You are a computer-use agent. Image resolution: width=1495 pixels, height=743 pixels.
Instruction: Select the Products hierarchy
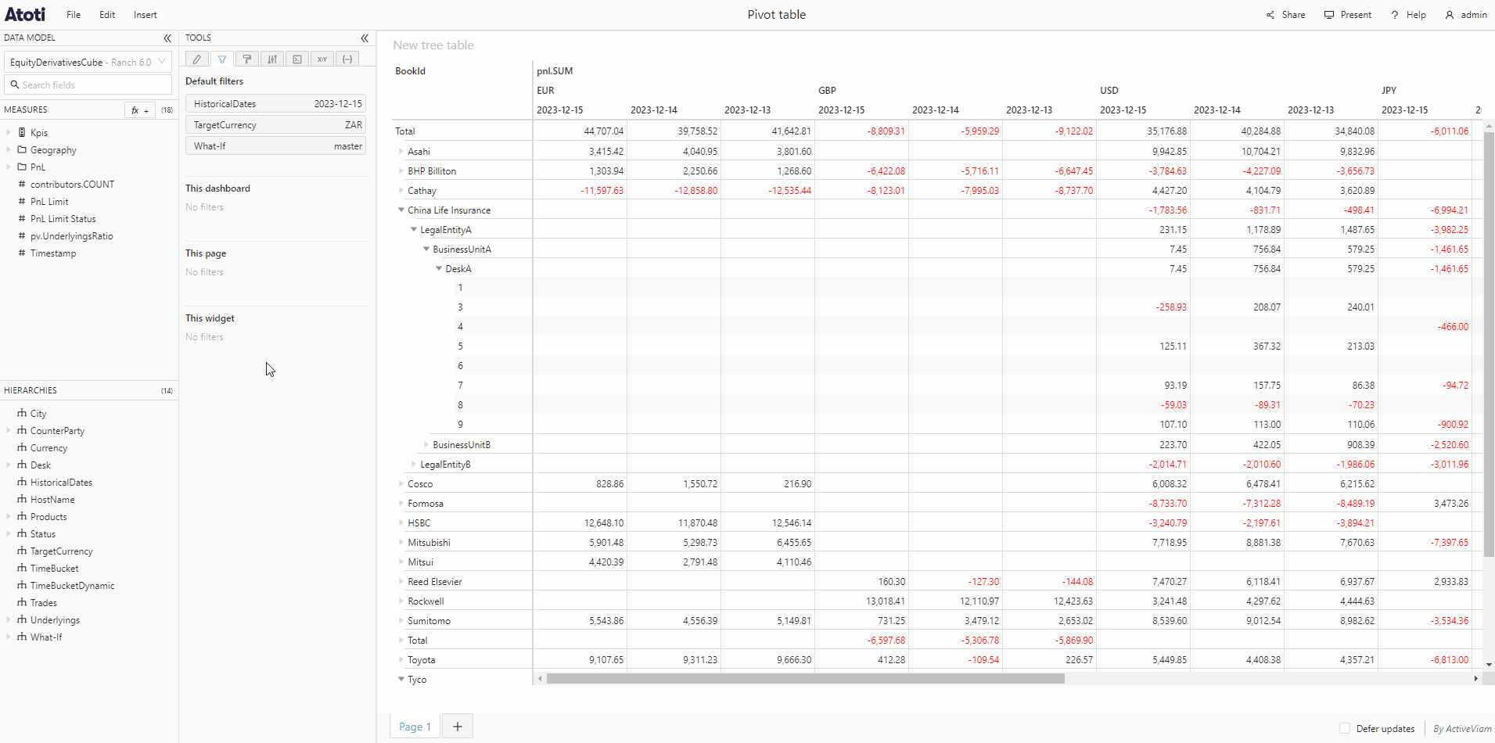click(49, 516)
